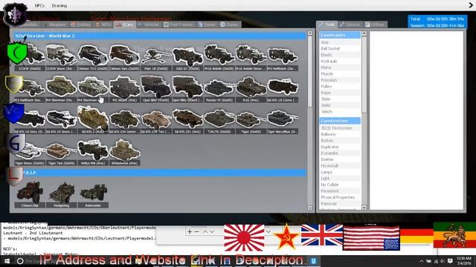Select the Balloons tool

tap(340, 134)
